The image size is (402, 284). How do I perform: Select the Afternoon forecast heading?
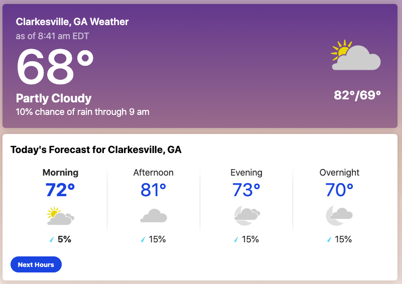pyautogui.click(x=153, y=173)
